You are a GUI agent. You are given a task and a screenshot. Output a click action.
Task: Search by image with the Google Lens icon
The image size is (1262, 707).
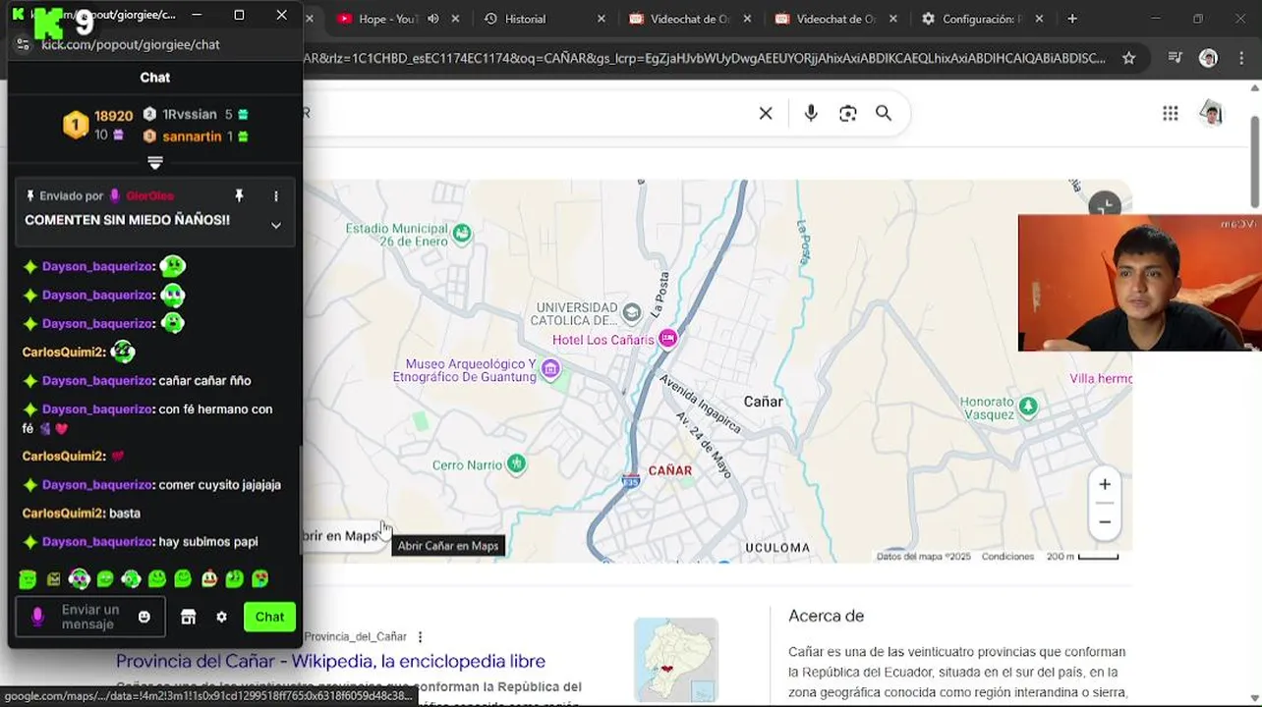[848, 113]
